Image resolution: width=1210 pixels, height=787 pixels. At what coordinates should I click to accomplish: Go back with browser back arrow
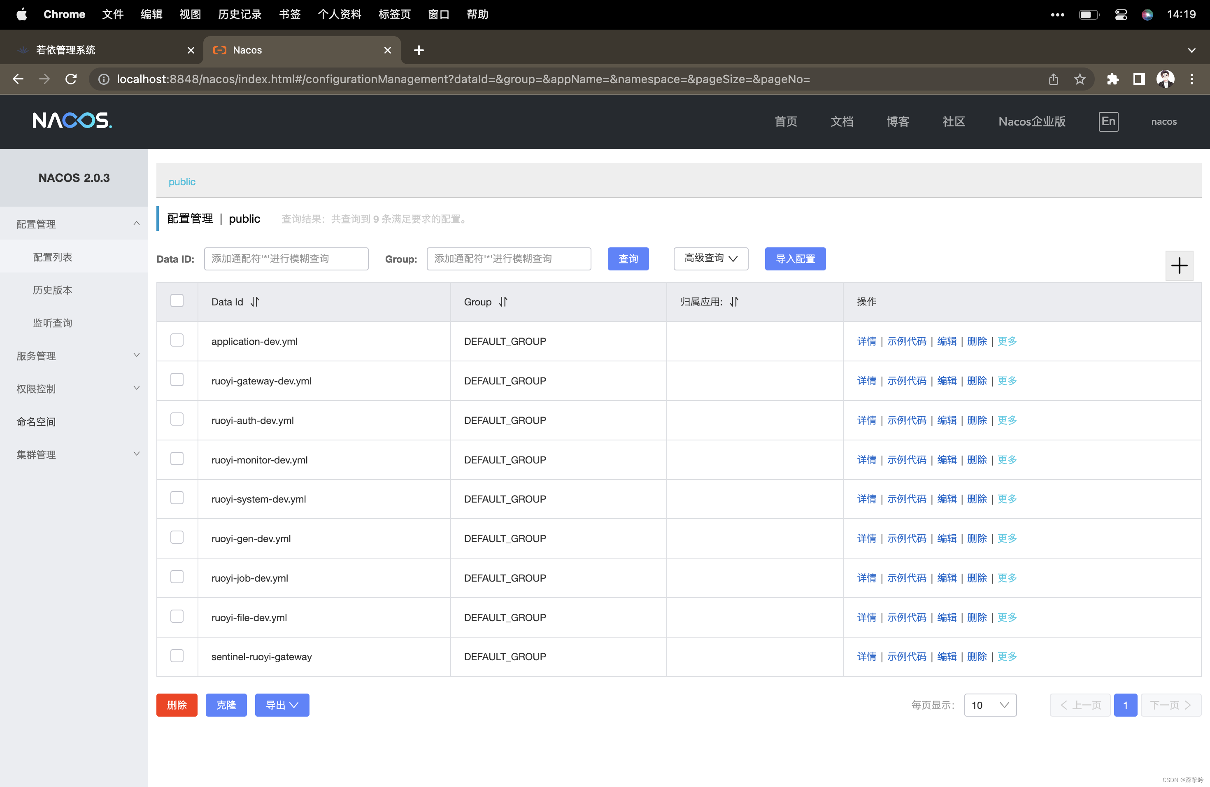tap(18, 79)
